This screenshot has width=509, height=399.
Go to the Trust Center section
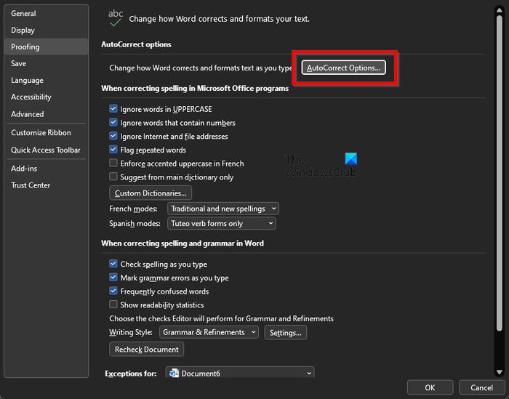(31, 185)
